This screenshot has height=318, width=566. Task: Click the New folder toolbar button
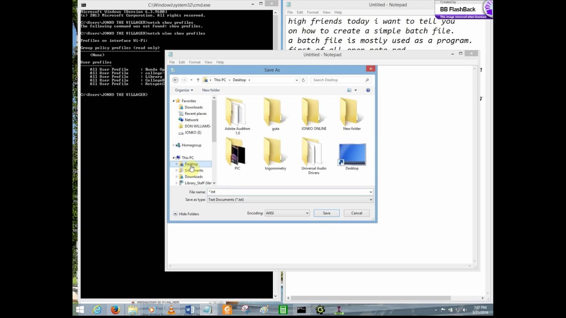point(211,90)
